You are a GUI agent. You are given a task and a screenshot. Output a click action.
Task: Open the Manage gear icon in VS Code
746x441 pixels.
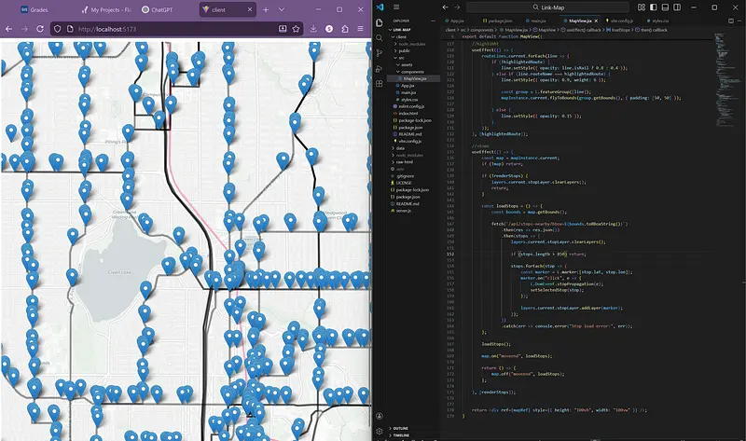click(x=380, y=432)
